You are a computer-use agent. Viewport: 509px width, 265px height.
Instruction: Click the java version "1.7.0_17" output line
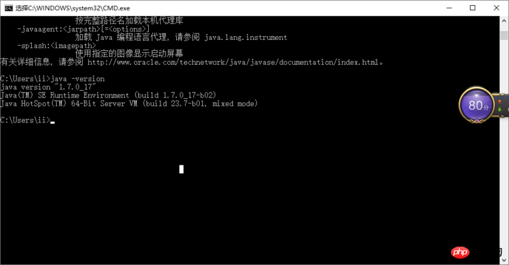pyautogui.click(x=48, y=87)
